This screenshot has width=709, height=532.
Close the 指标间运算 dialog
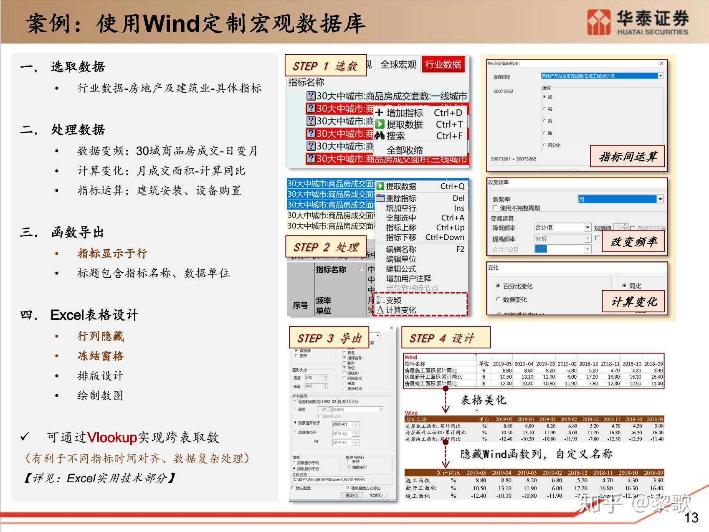(661, 63)
